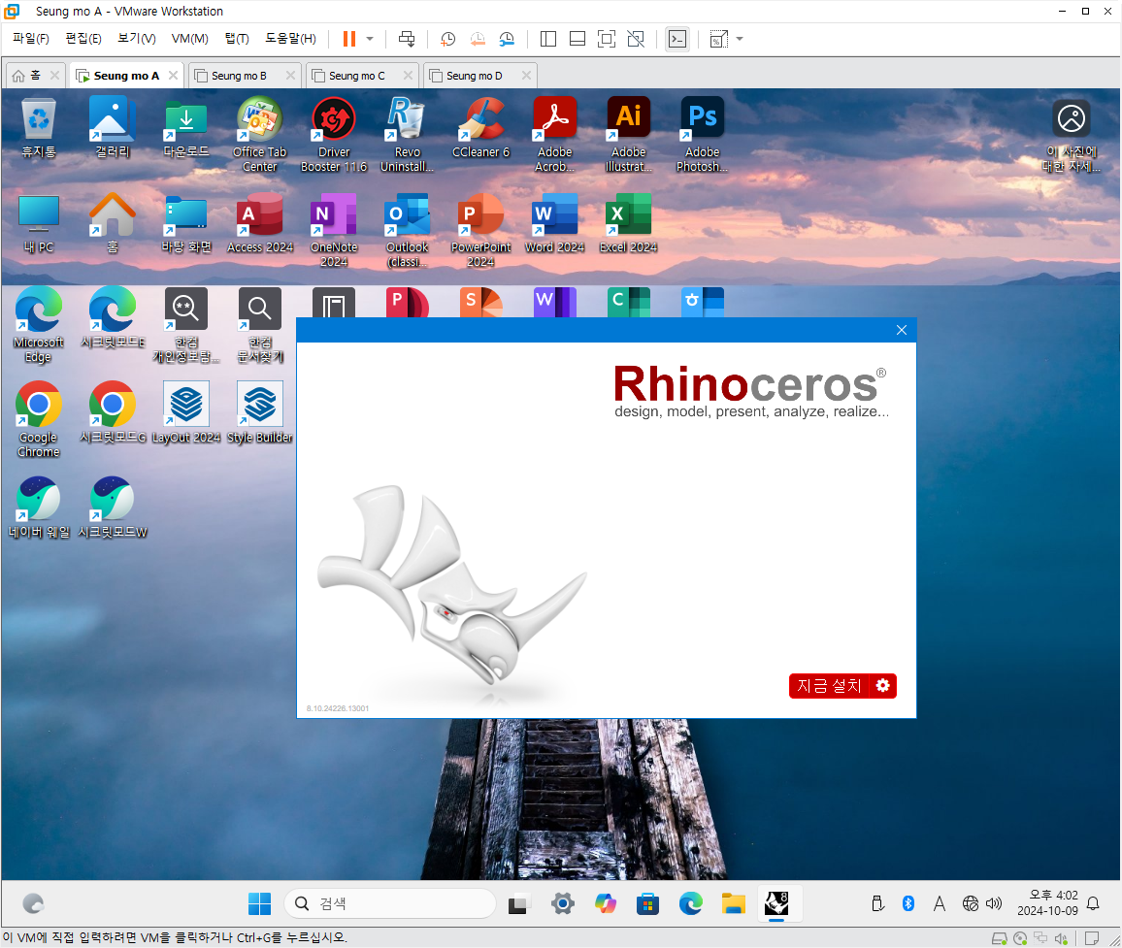Screen dimensions: 1122x948
Task: Send Ctrl+Alt+Del to the VM
Action: click(x=407, y=39)
